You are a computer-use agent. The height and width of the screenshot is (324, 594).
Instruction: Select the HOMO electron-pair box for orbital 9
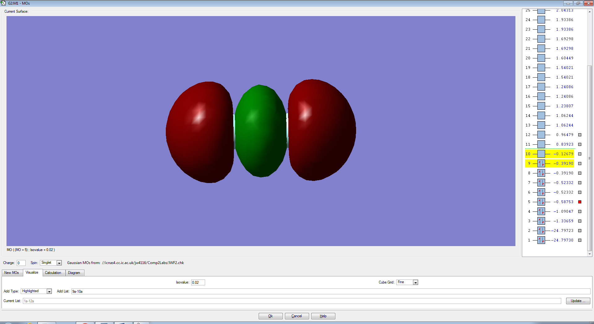tap(541, 164)
